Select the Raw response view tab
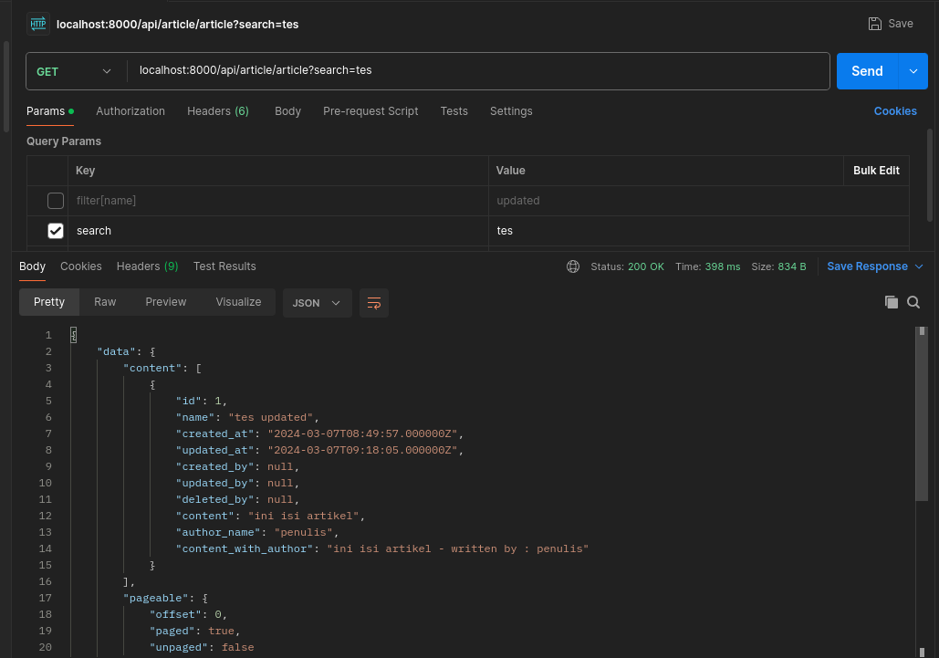This screenshot has height=658, width=939. coord(105,302)
